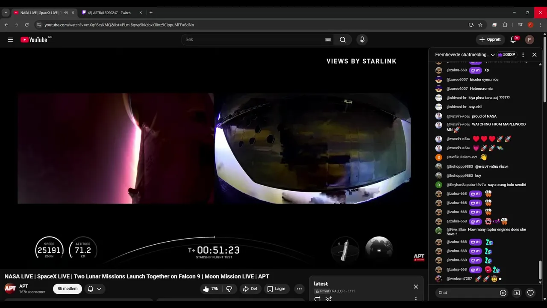This screenshot has height=308, width=547.
Task: Dislike the video with thumbs down
Action: click(x=229, y=289)
